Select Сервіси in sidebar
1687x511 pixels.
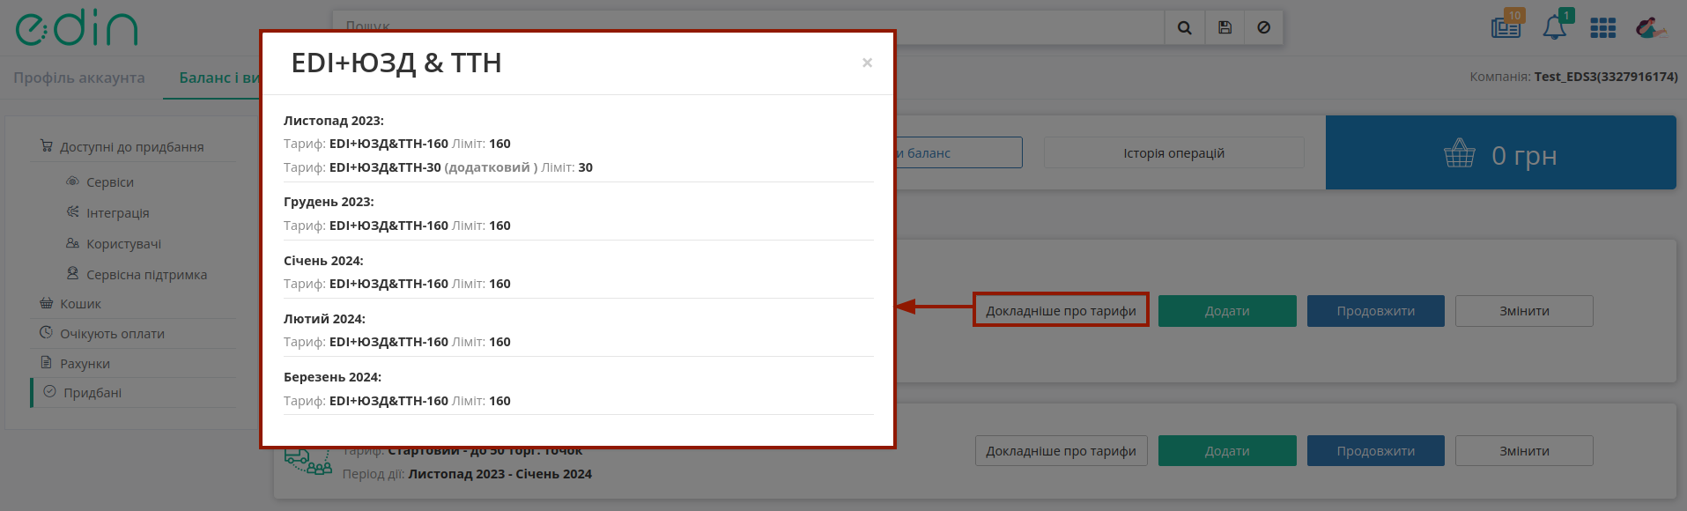click(109, 182)
